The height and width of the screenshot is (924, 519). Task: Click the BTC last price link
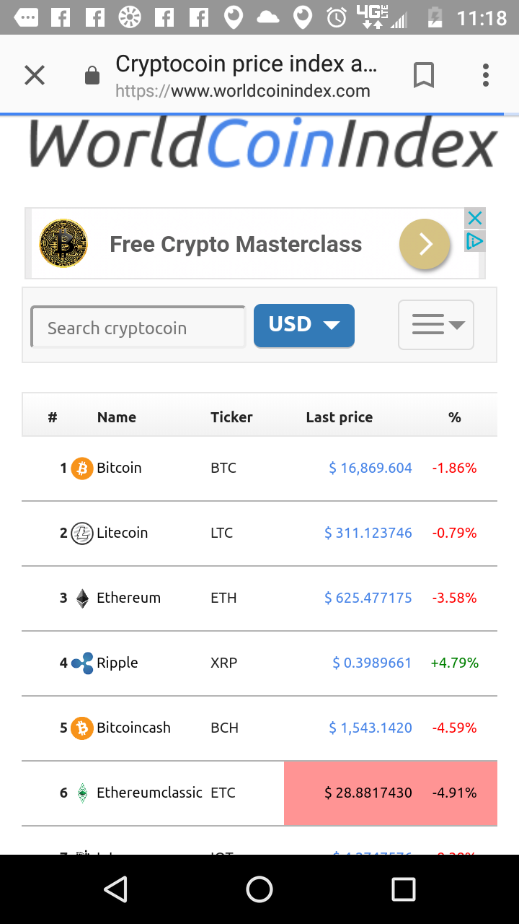click(370, 468)
